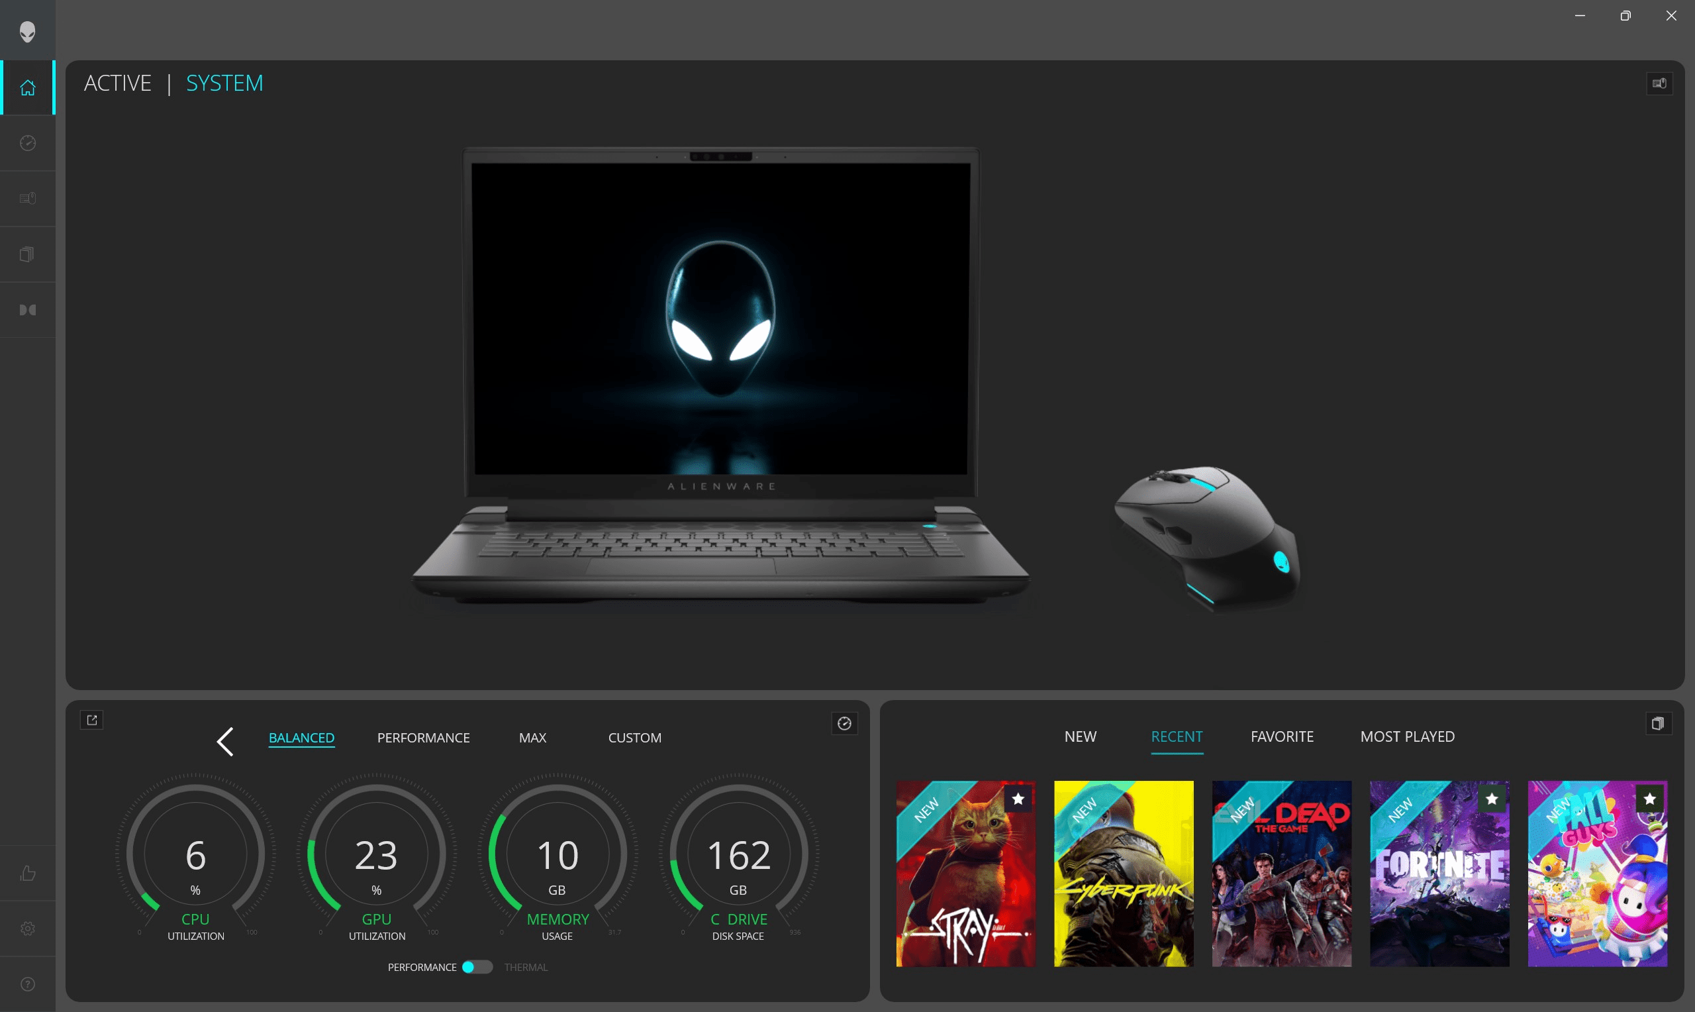
Task: Click left chevron arrow on performance panel
Action: tap(224, 738)
